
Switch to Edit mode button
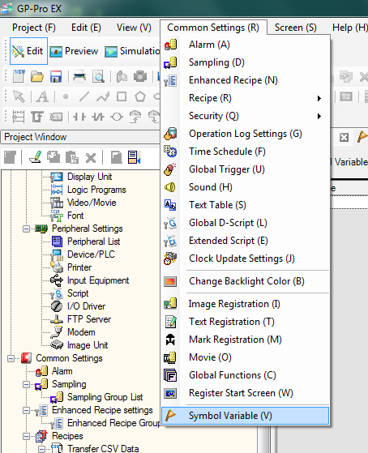pyautogui.click(x=28, y=51)
